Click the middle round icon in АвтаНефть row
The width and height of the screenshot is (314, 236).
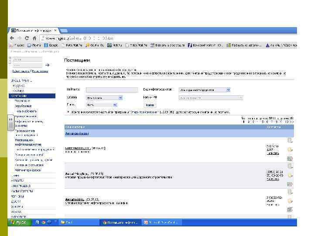pos(290,201)
